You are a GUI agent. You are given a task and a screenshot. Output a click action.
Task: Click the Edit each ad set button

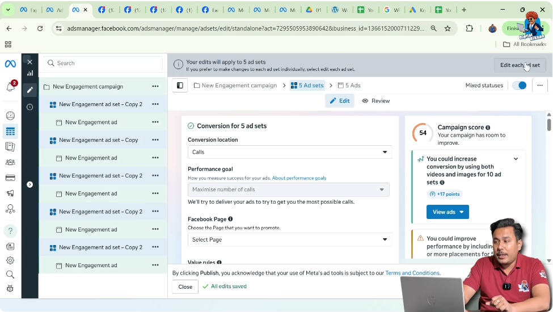tap(520, 65)
